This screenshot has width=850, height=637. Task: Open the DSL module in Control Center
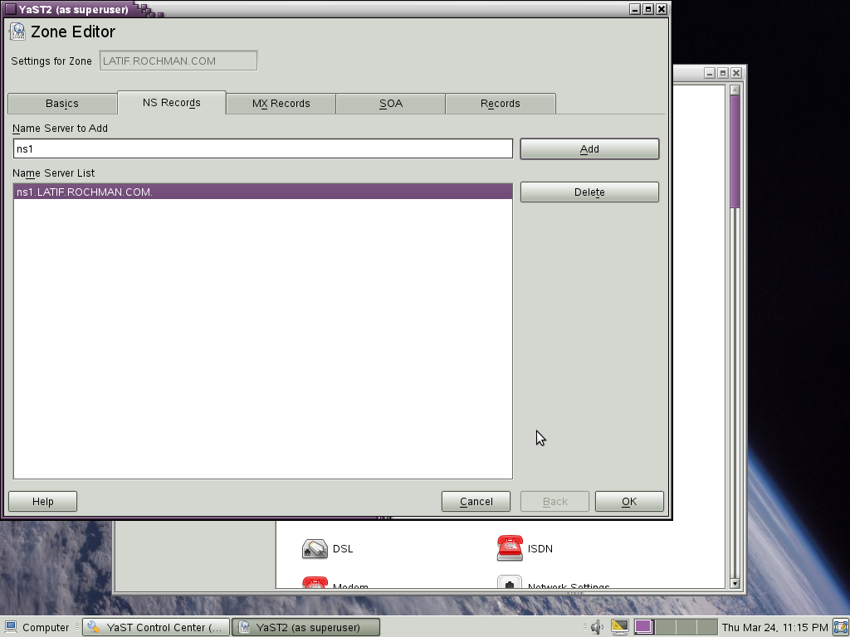(x=327, y=549)
